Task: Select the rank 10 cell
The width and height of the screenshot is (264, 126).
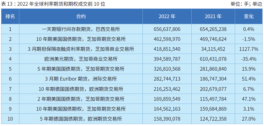Action: pyautogui.click(x=10, y=119)
